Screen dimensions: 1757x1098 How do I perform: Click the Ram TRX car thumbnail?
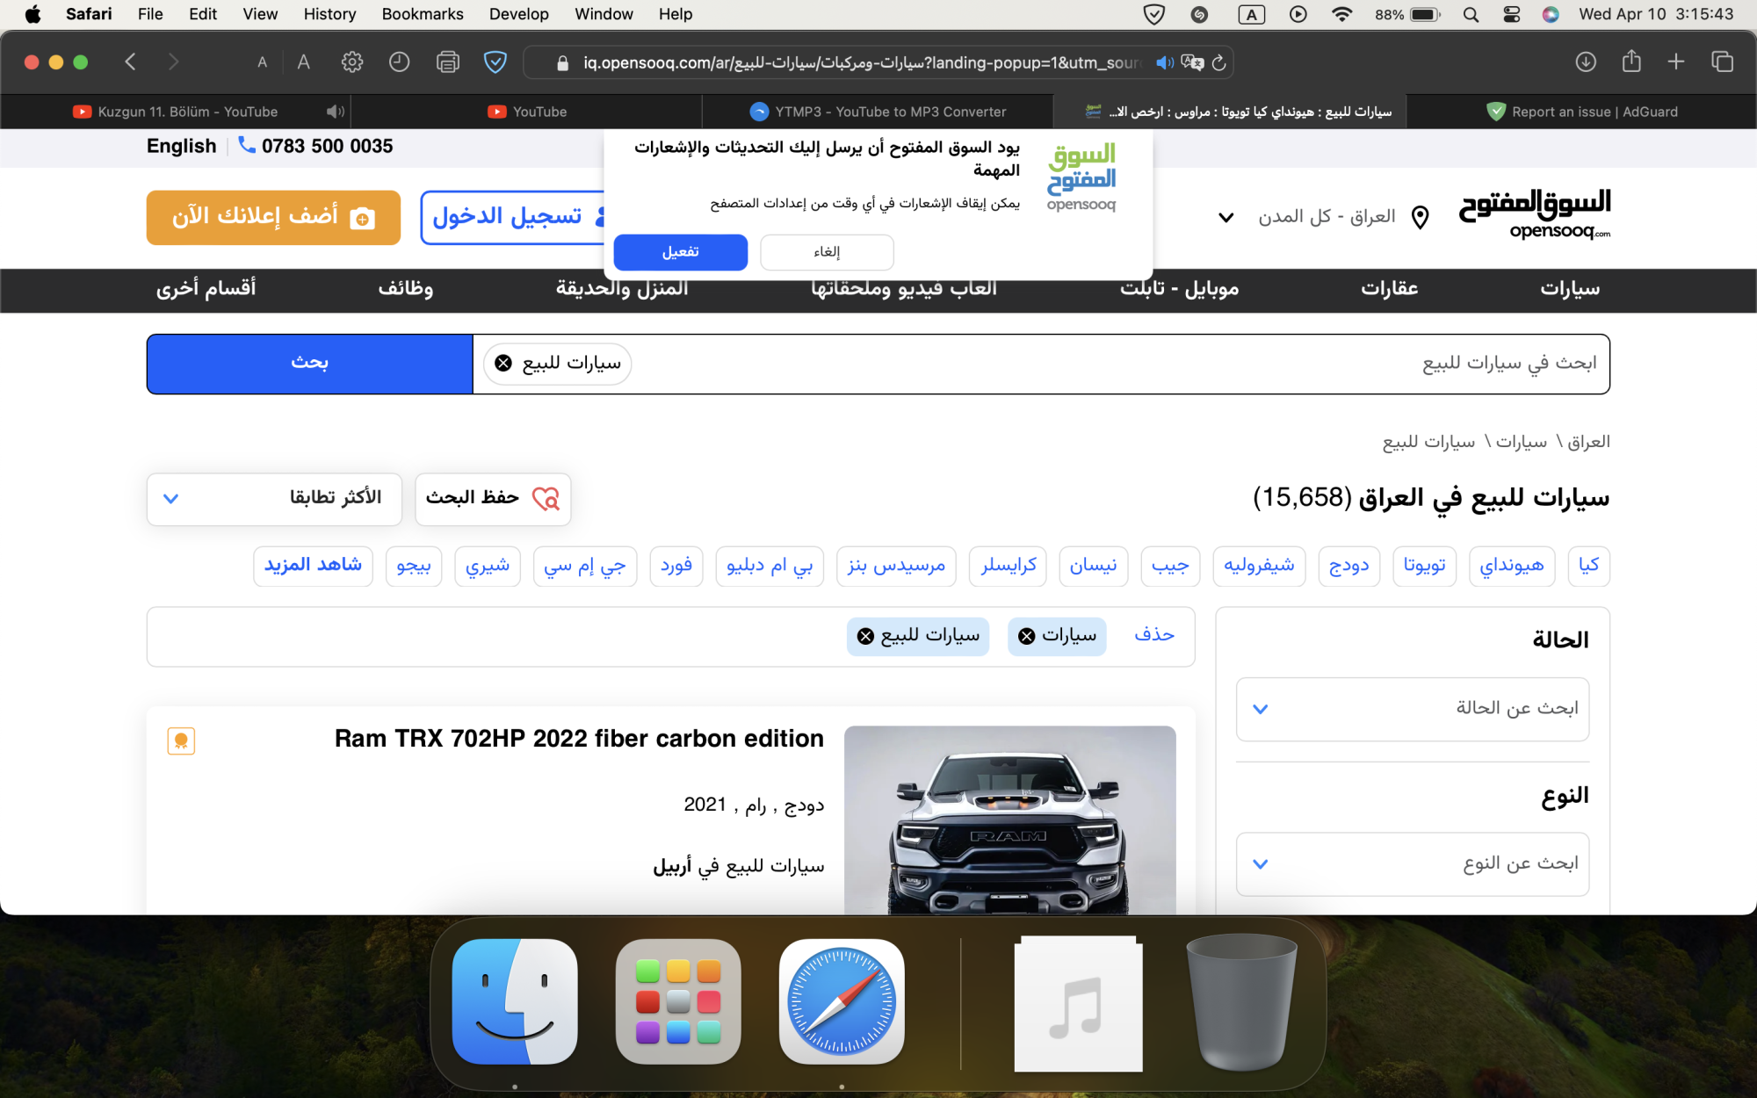1009,819
